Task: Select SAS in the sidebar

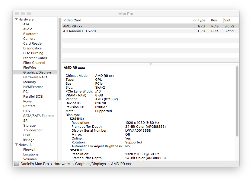Action: pyautogui.click(x=27, y=111)
